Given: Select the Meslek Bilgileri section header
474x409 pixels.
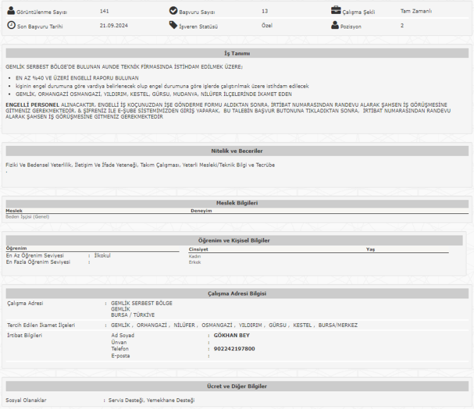Looking at the screenshot, I should tap(237, 203).
